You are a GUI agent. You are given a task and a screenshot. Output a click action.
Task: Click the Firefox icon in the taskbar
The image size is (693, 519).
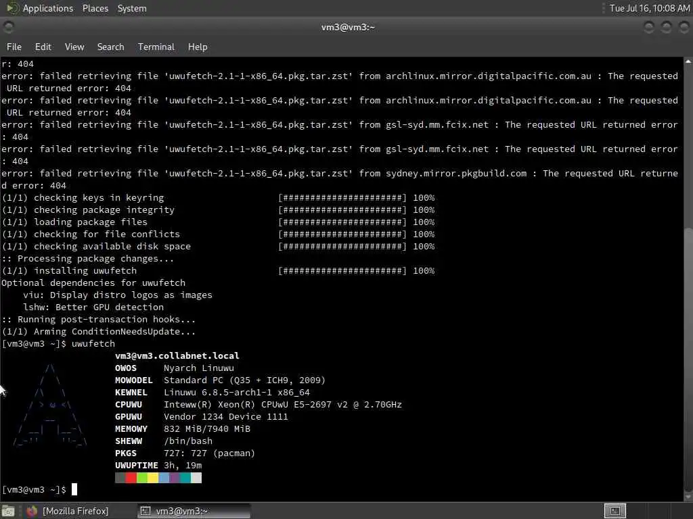pos(32,511)
